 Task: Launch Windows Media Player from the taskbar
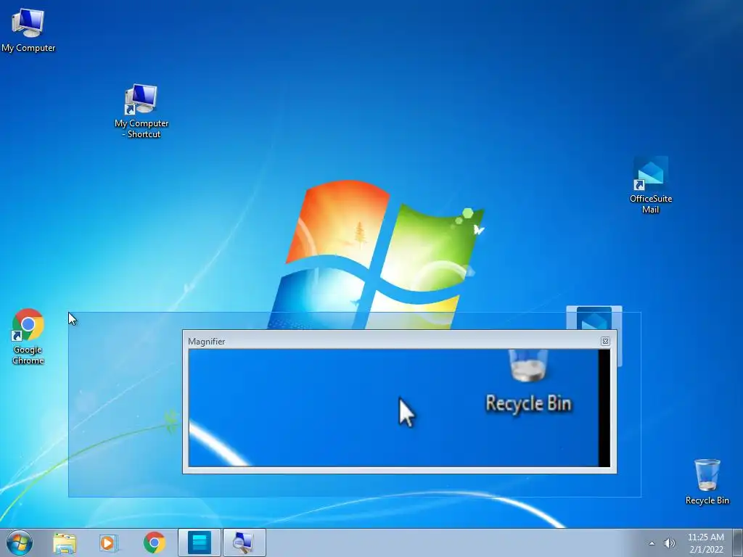pos(108,542)
